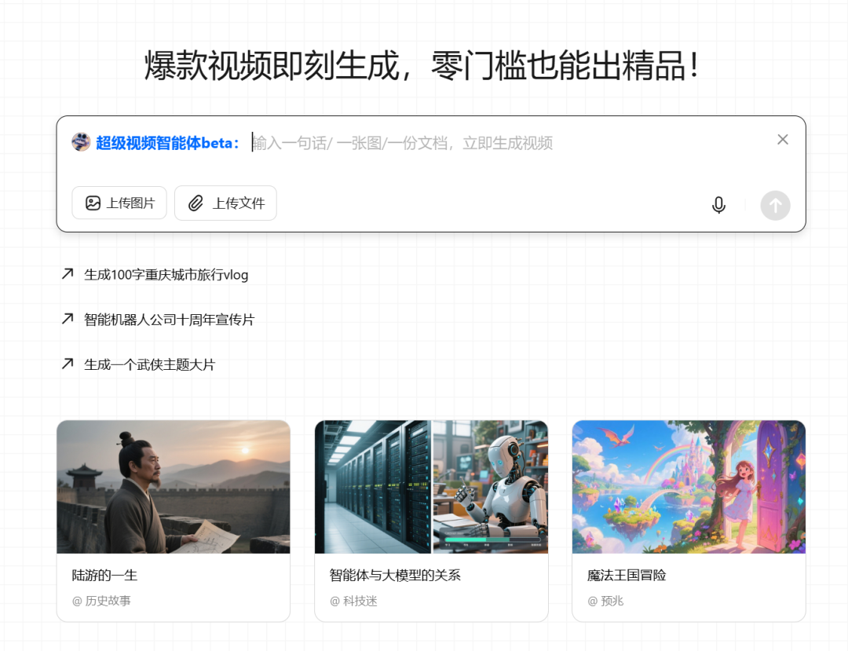Image resolution: width=848 pixels, height=651 pixels.
Task: Click the paperclip icon on the 上传文件 button
Action: click(196, 203)
